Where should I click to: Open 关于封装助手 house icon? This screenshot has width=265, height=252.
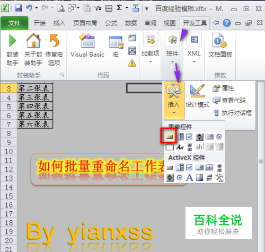(x=33, y=41)
